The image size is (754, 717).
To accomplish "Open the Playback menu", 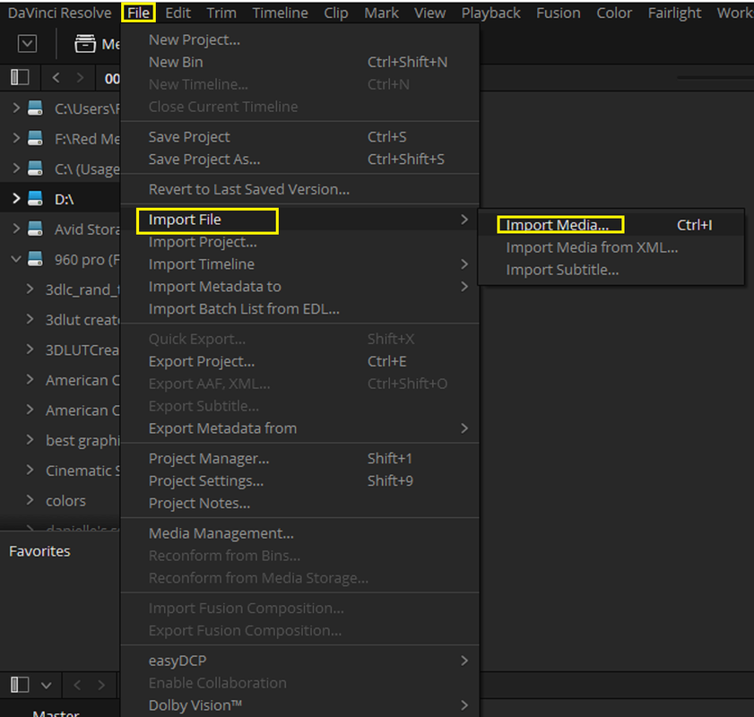I will click(490, 13).
